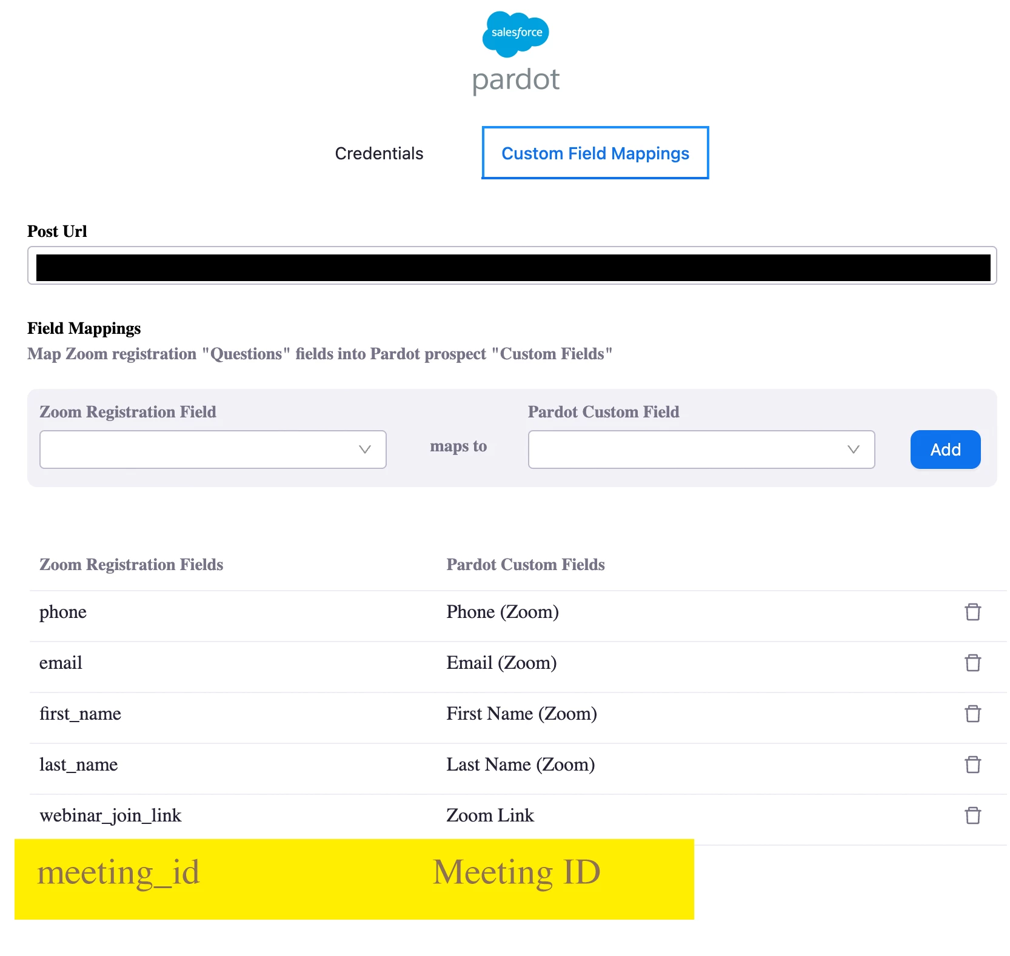Focus the Post Url input field
This screenshot has width=1010, height=956.
512,265
